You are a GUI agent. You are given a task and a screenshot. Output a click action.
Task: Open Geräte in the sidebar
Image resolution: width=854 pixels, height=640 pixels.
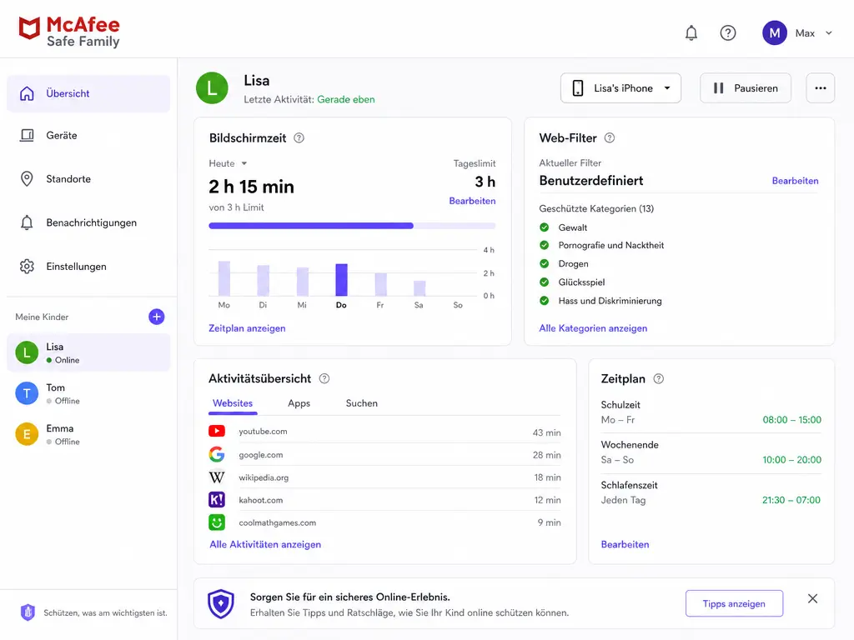(88, 136)
